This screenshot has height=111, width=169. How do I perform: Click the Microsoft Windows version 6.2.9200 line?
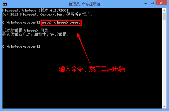(35, 11)
